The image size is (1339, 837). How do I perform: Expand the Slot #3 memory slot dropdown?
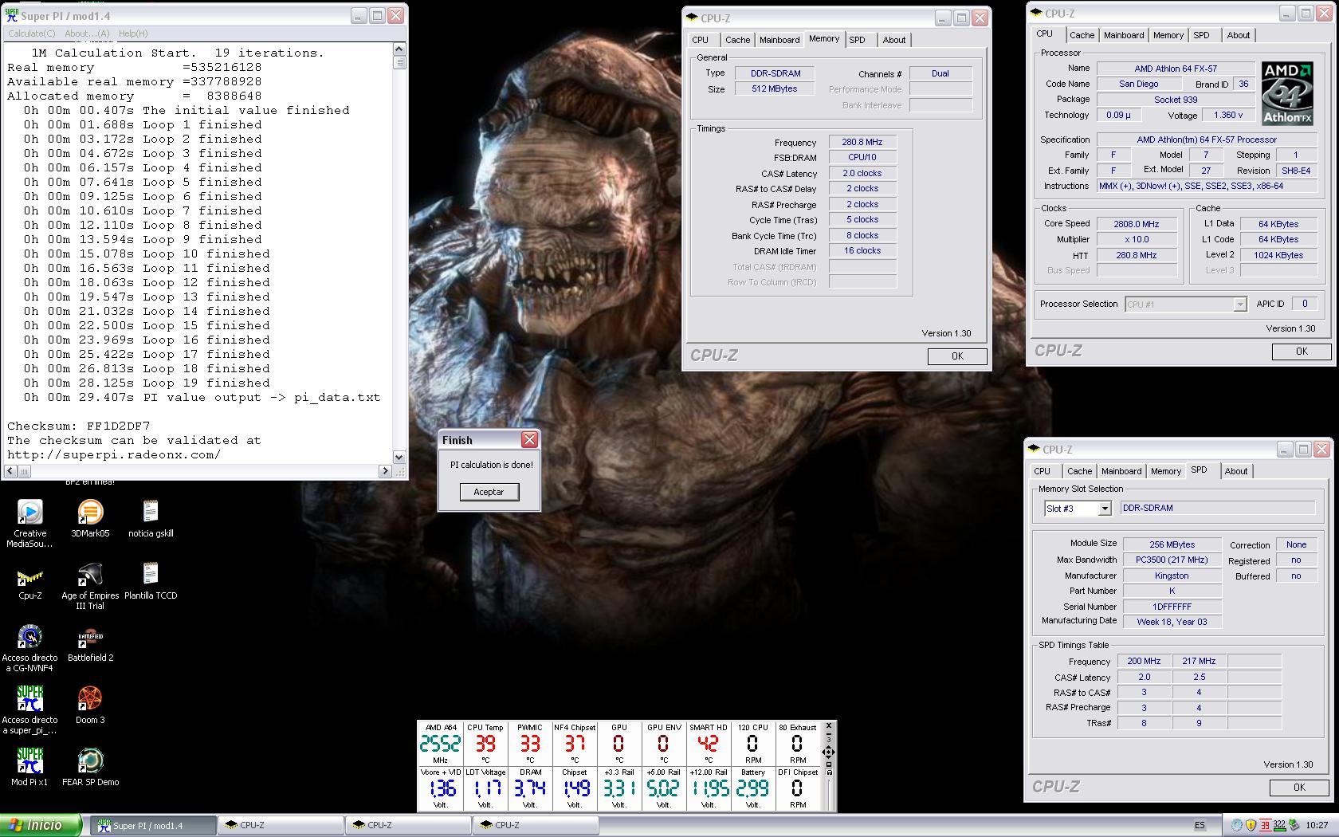click(x=1104, y=509)
